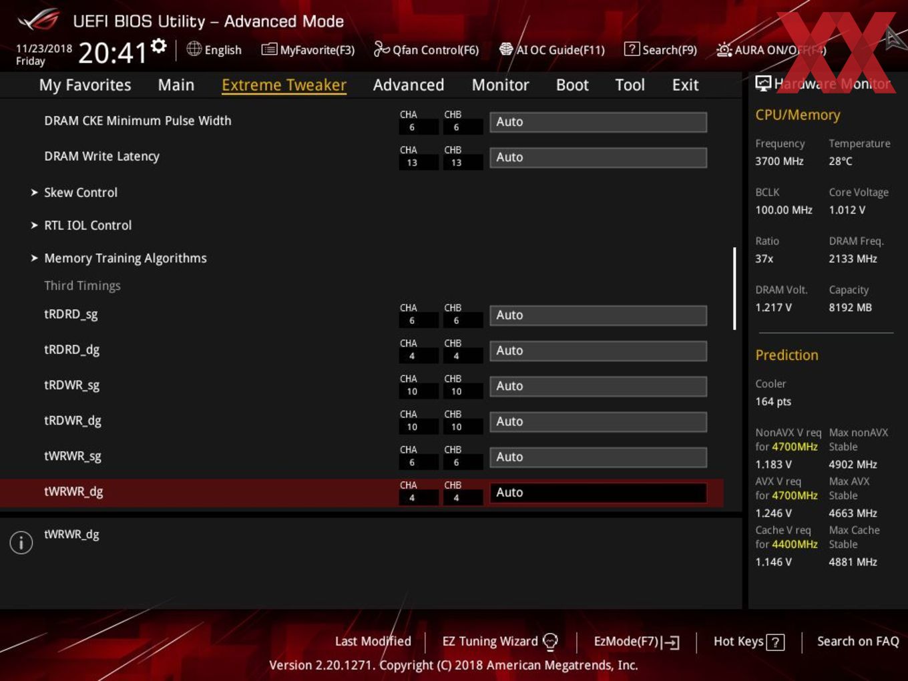This screenshot has height=681, width=908.
Task: Edit the tWRWR_sg Auto field
Action: pos(598,457)
